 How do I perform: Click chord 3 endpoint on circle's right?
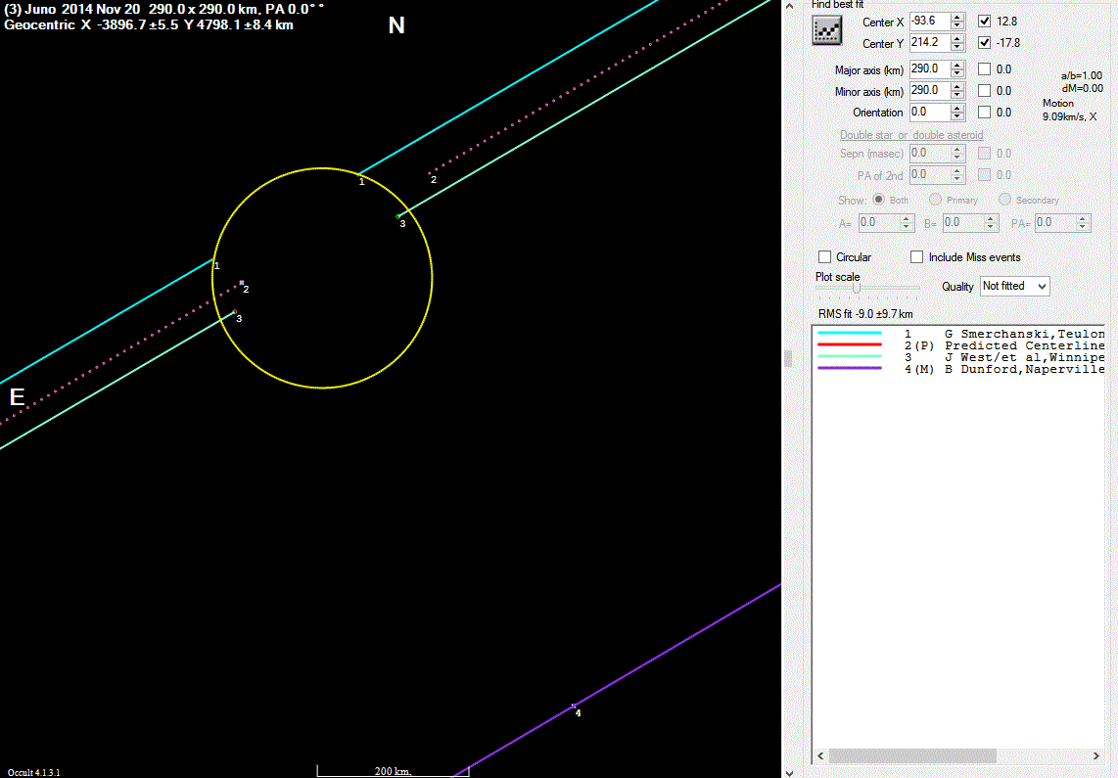point(398,216)
